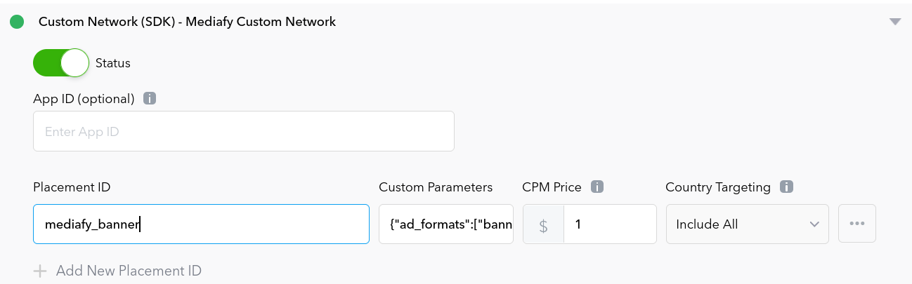Click the CPM Price info icon
The width and height of the screenshot is (912, 284).
click(597, 187)
